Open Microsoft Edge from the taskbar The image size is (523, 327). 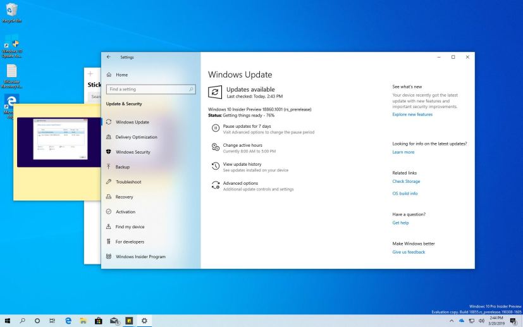pyautogui.click(x=68, y=321)
